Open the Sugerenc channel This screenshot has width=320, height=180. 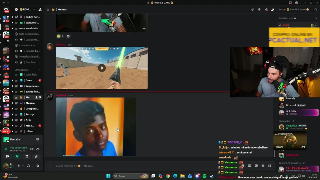click(x=28, y=86)
